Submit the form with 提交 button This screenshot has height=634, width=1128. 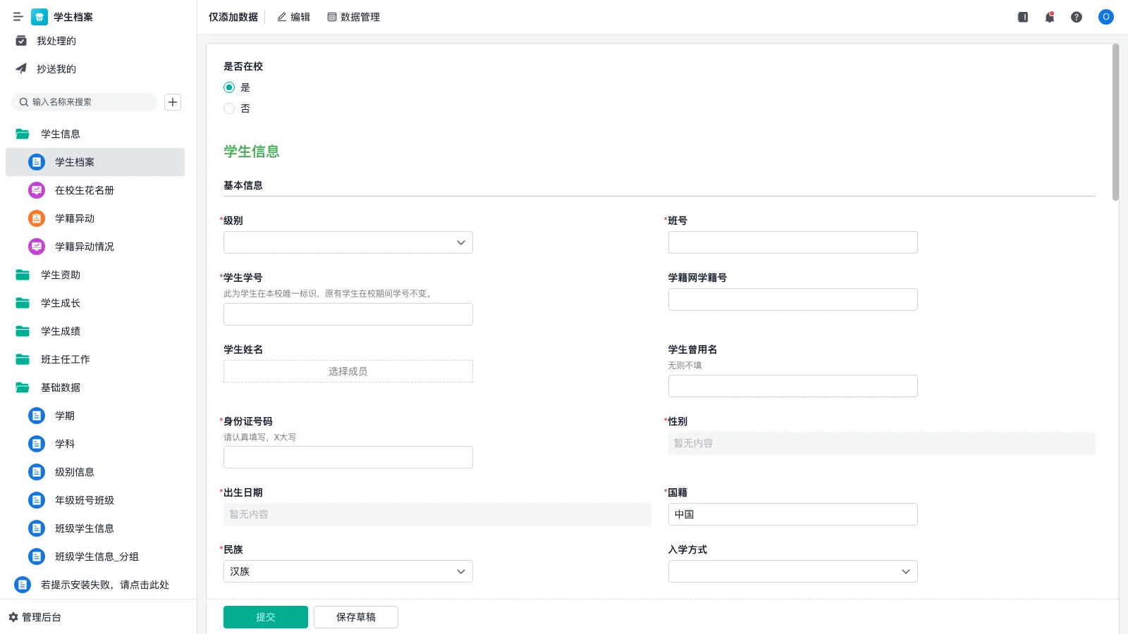tap(265, 616)
